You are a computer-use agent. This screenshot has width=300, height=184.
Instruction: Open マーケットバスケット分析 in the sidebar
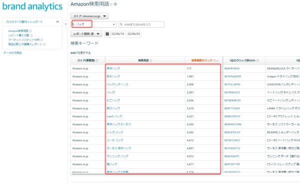pos(23,40)
